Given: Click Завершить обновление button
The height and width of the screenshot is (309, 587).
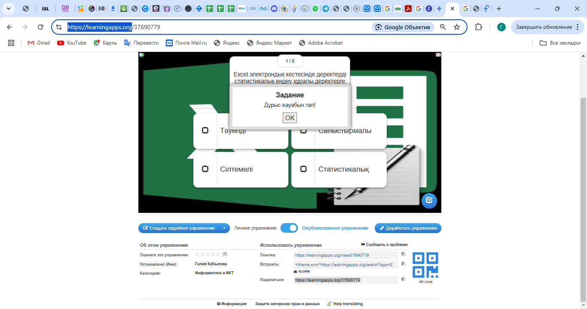Looking at the screenshot, I should point(544,27).
